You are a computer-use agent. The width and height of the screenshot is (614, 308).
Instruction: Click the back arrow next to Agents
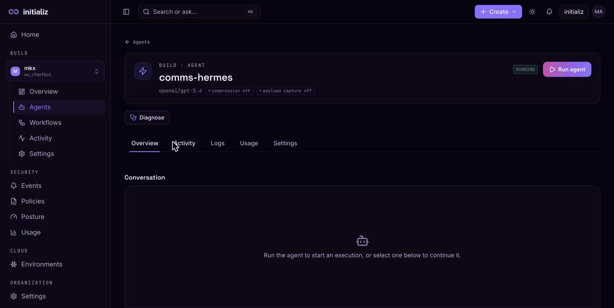pyautogui.click(x=127, y=42)
